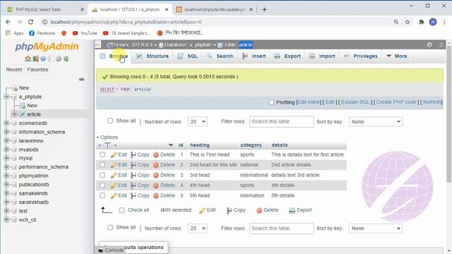
Task: Open the Console bar button
Action: tap(112, 250)
